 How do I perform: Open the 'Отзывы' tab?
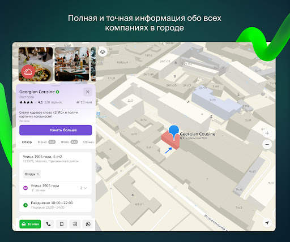click(x=88, y=142)
